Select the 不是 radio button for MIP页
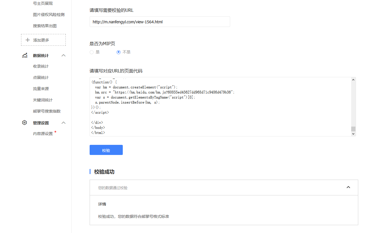This screenshot has height=233, width=388. click(x=119, y=52)
